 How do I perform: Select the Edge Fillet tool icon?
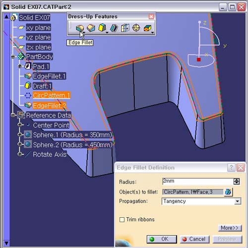(x=80, y=28)
